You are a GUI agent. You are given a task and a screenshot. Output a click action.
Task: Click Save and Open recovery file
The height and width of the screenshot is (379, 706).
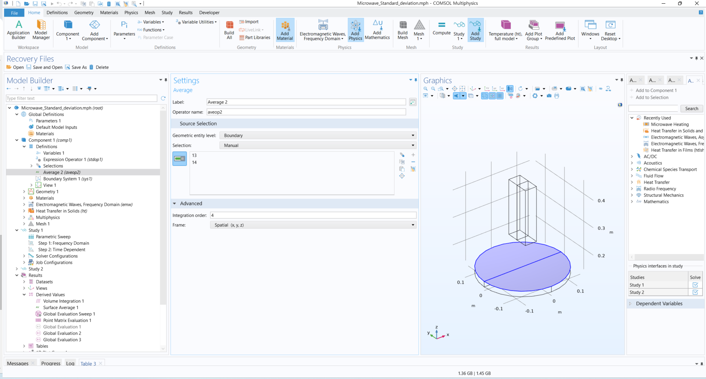coord(44,67)
